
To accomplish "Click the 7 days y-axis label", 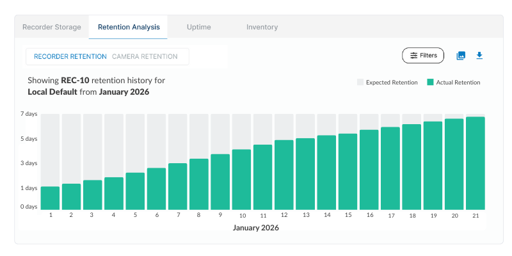I will tap(29, 114).
